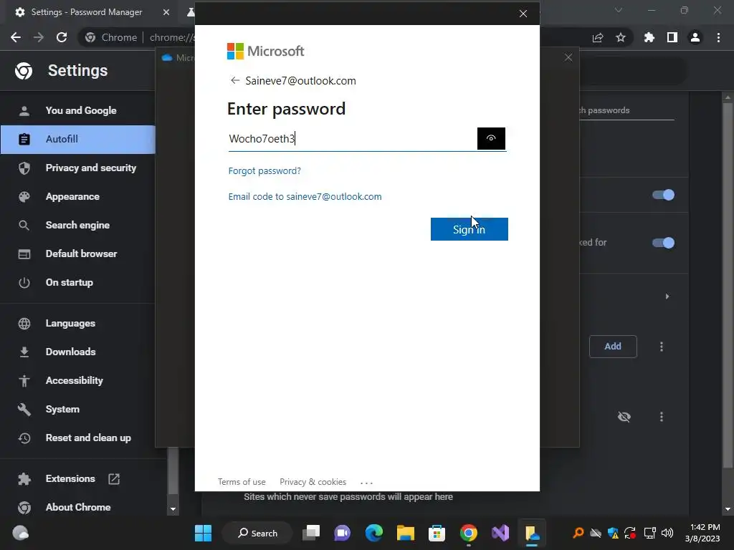This screenshot has width=734, height=550.
Task: Open Chrome three-dot menu
Action: [718, 37]
